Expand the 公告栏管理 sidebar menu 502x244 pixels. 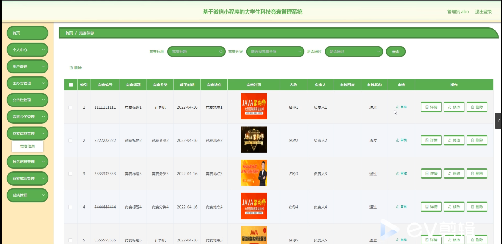click(x=27, y=100)
